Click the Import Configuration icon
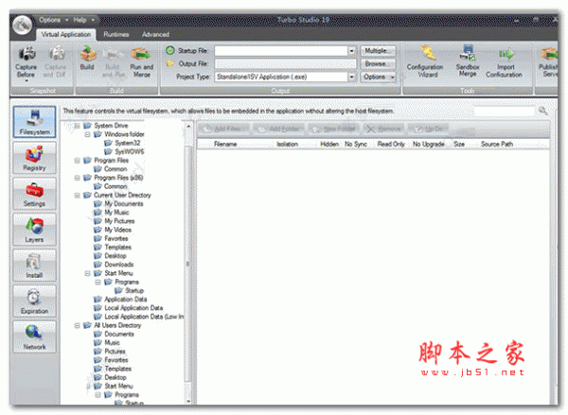Viewport: 568px width, 415px height. pyautogui.click(x=506, y=54)
